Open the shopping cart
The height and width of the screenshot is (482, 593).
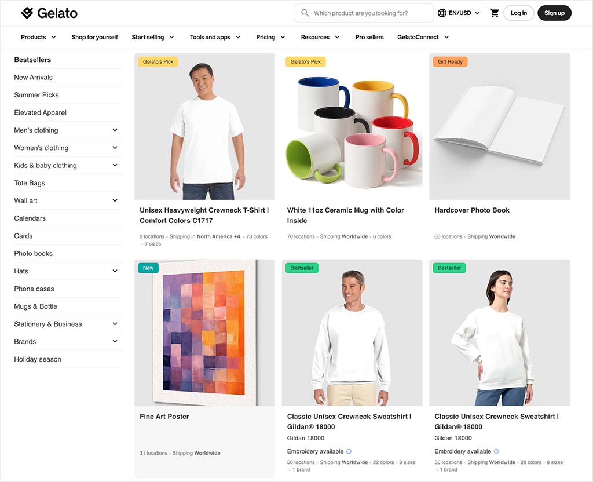pos(495,13)
